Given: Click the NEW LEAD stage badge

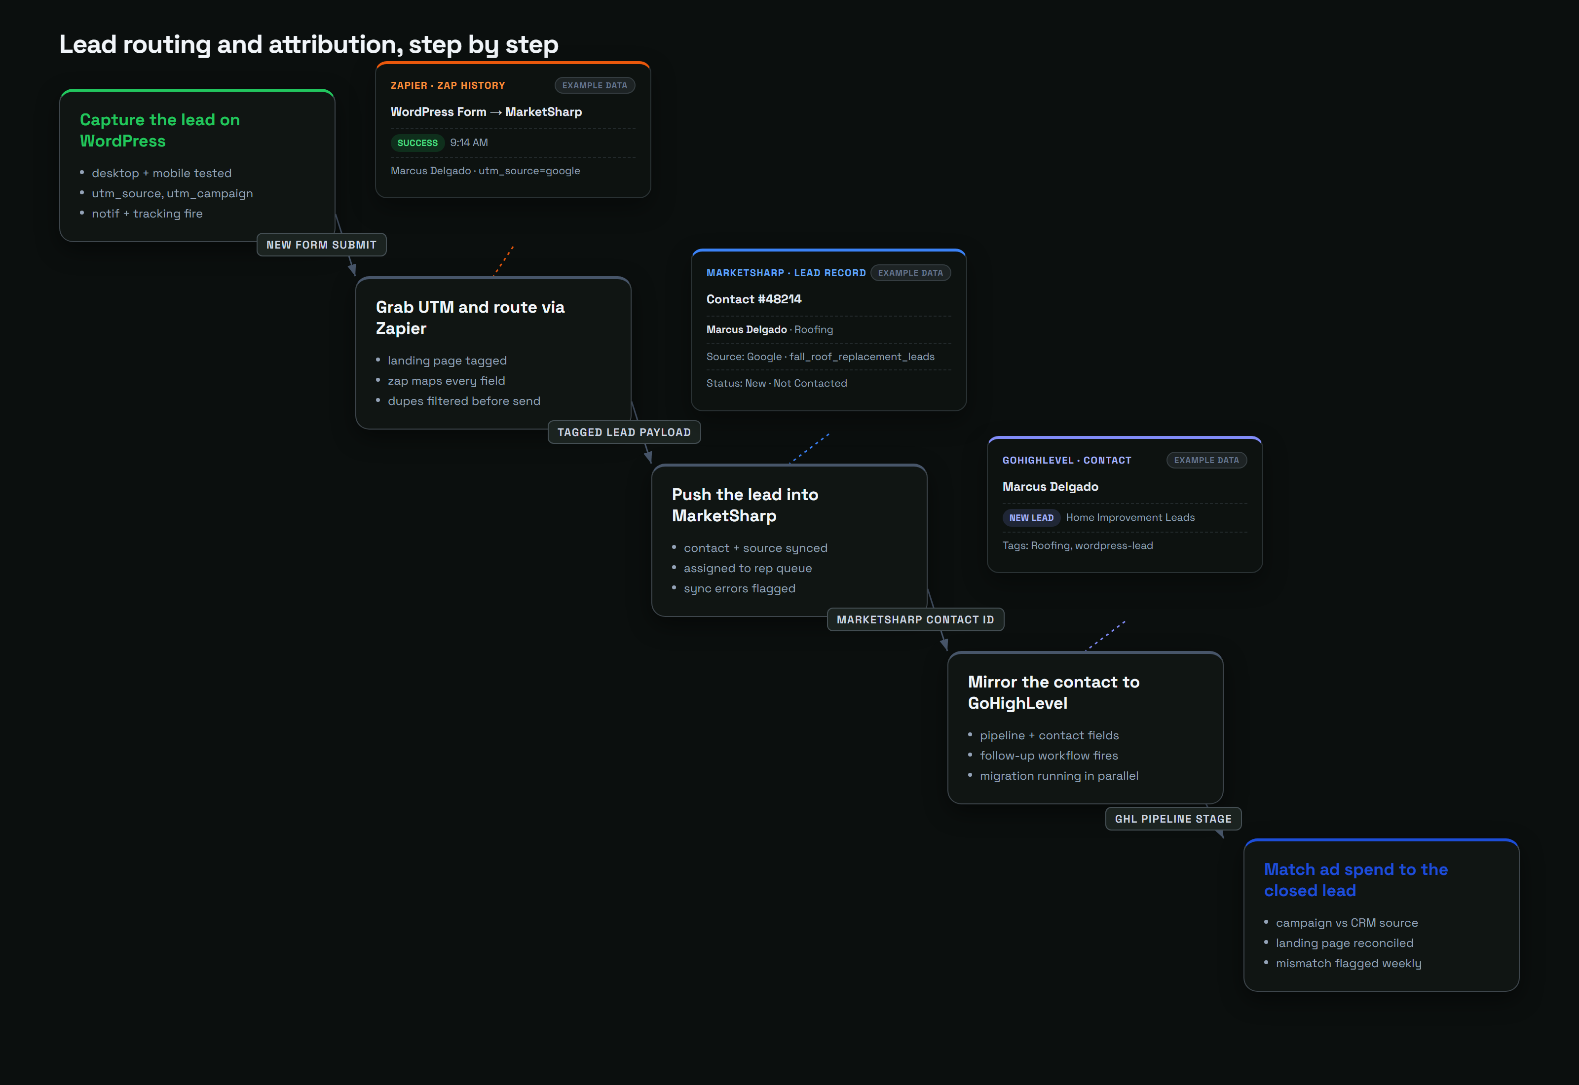Looking at the screenshot, I should point(1031,518).
